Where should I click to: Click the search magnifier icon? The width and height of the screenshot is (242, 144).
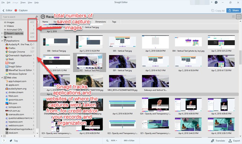click(37, 17)
